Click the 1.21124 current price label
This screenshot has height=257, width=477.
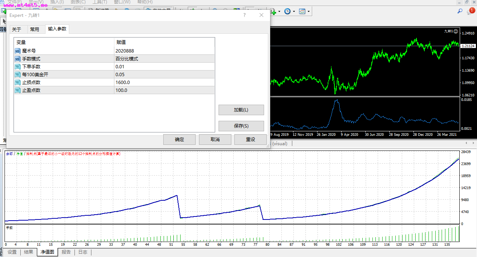[x=468, y=46]
